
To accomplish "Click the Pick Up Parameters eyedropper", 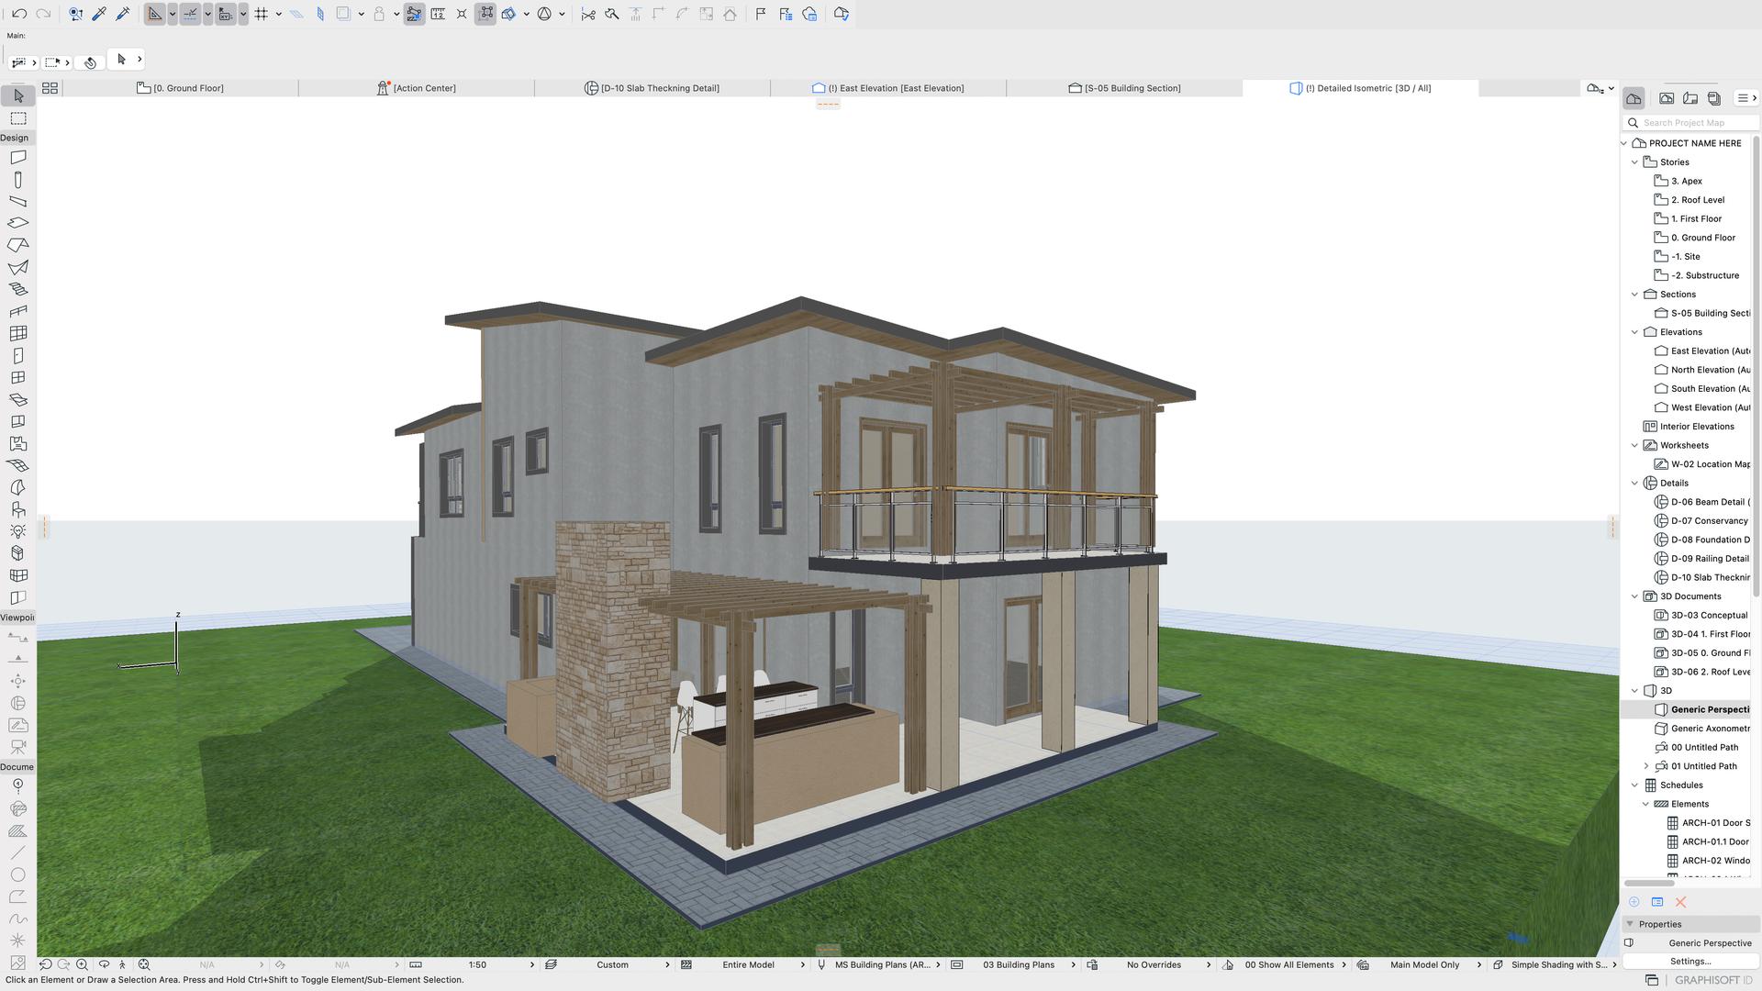I will coord(99,14).
